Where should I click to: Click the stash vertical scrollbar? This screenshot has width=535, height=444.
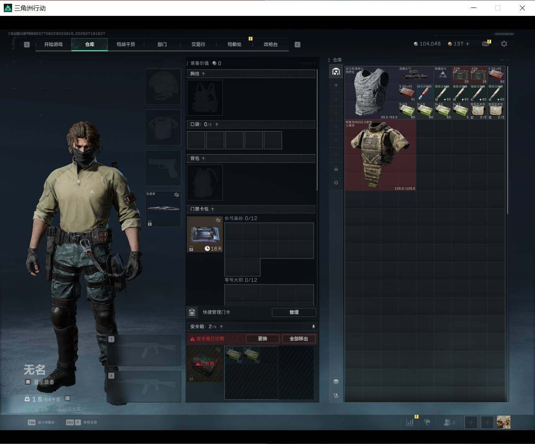[x=507, y=140]
